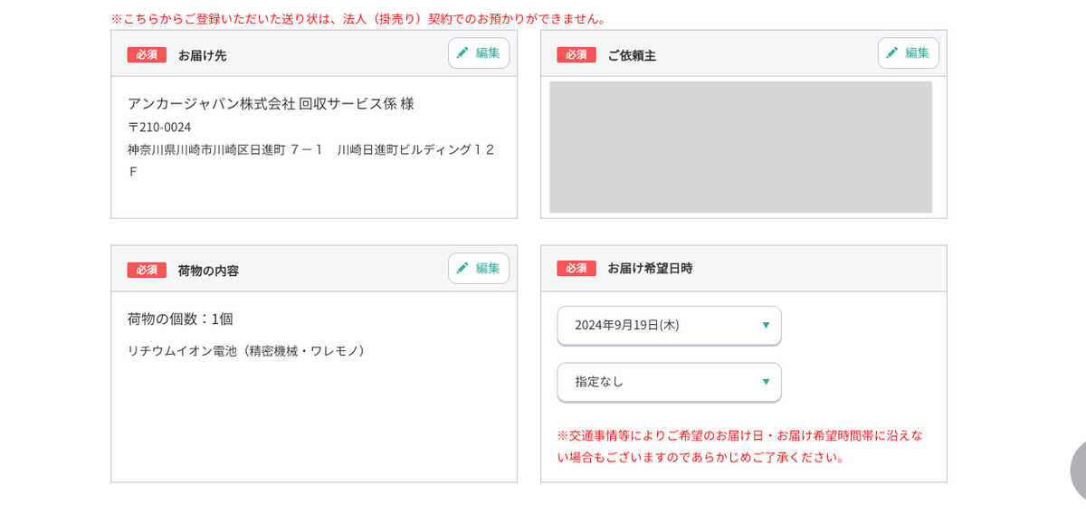The image size is (1086, 514).
Task: Edit the ご依頼主 sender section
Action: point(908,53)
